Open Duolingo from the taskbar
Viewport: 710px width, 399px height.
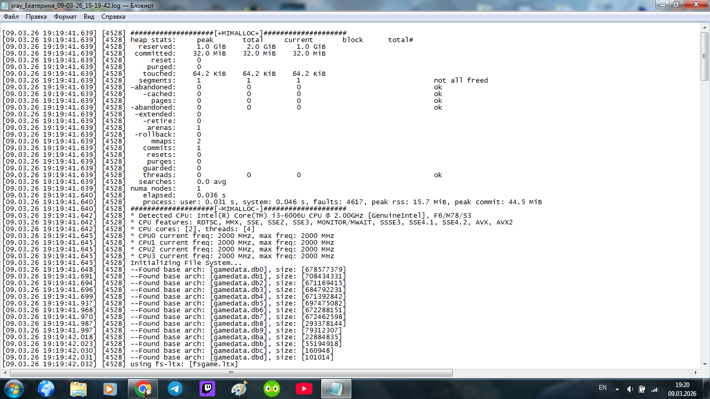[x=272, y=389]
